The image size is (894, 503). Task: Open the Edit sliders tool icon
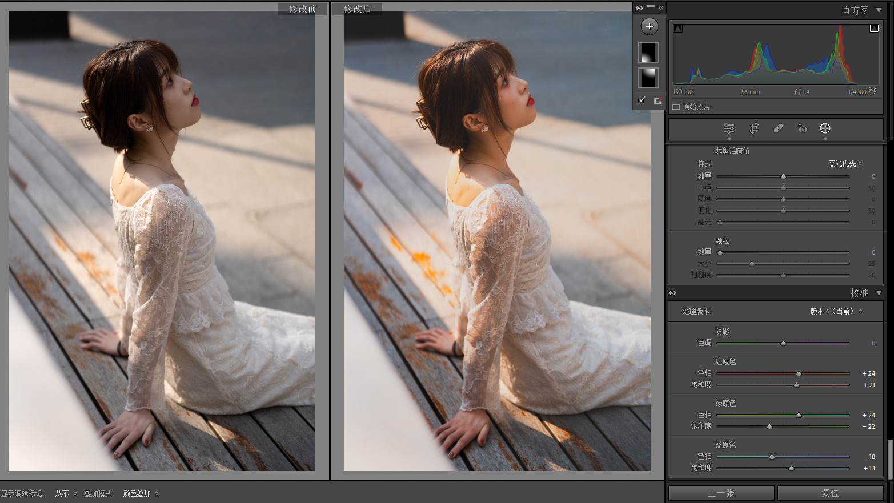729,128
